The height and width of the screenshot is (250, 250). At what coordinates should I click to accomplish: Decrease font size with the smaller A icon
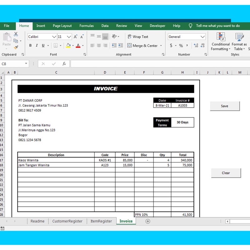coord(82,37)
